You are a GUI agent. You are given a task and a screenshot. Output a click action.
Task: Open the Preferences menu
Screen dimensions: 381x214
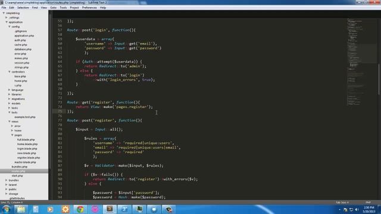click(89, 8)
